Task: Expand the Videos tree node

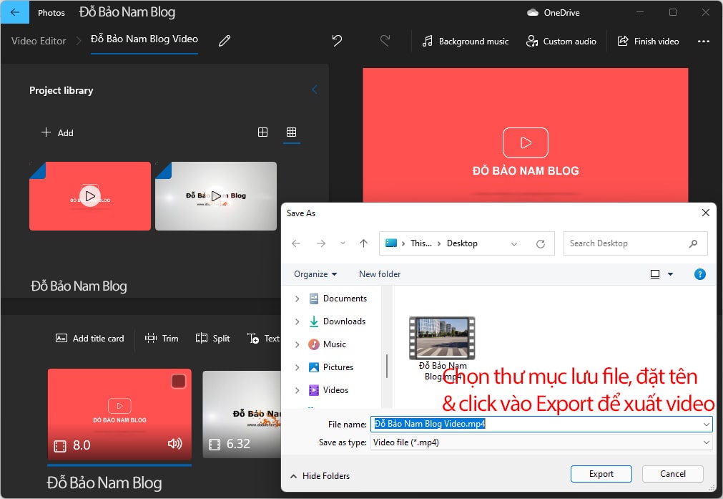Action: tap(297, 390)
